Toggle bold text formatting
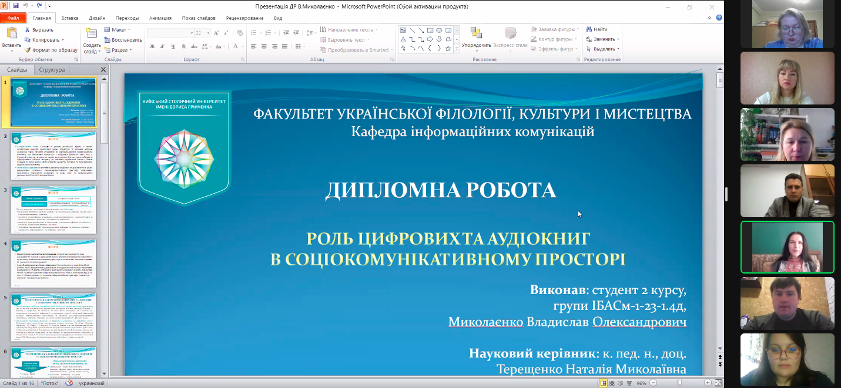 point(152,46)
